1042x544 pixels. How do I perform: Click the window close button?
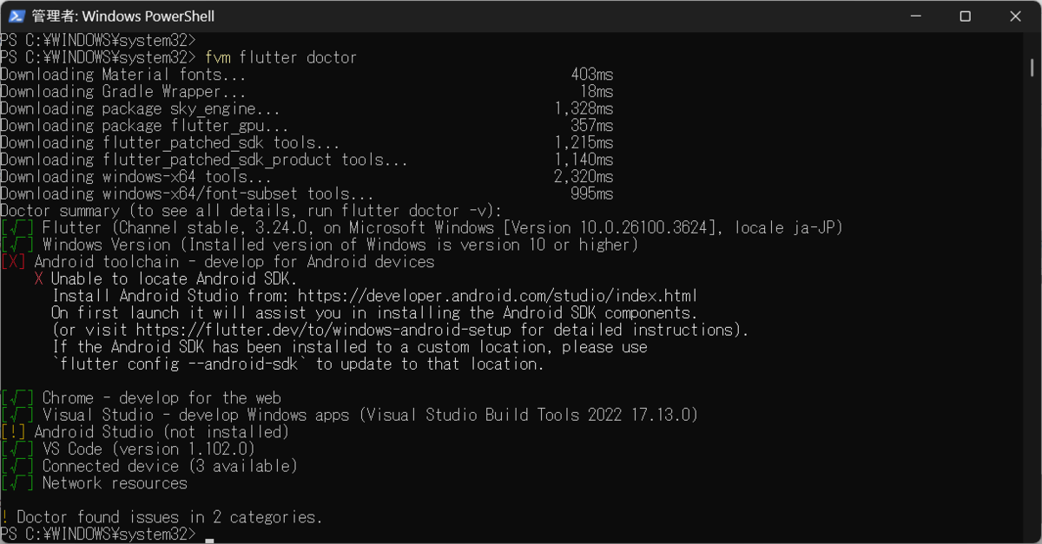click(1015, 16)
